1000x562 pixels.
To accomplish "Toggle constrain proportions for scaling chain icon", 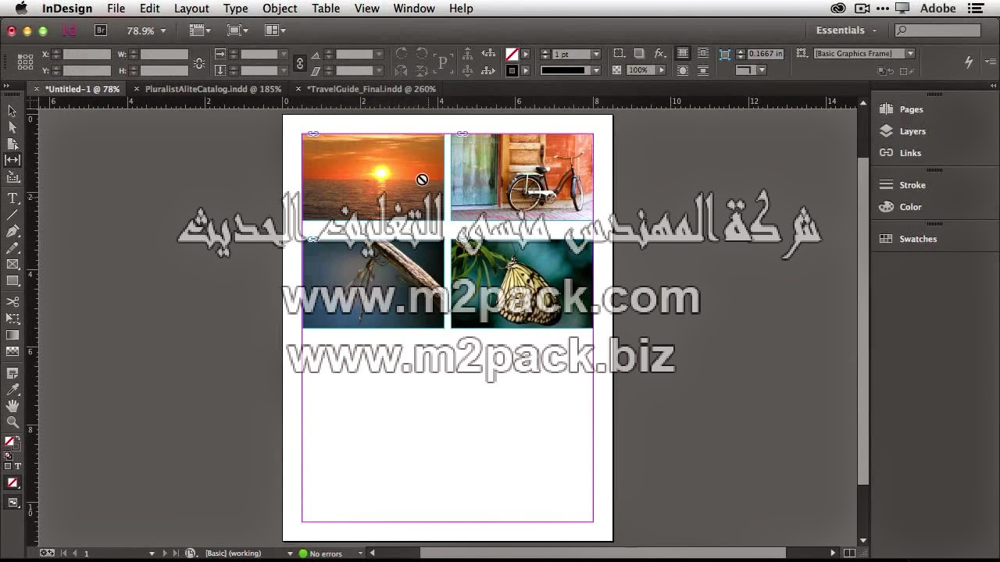I will (x=299, y=62).
